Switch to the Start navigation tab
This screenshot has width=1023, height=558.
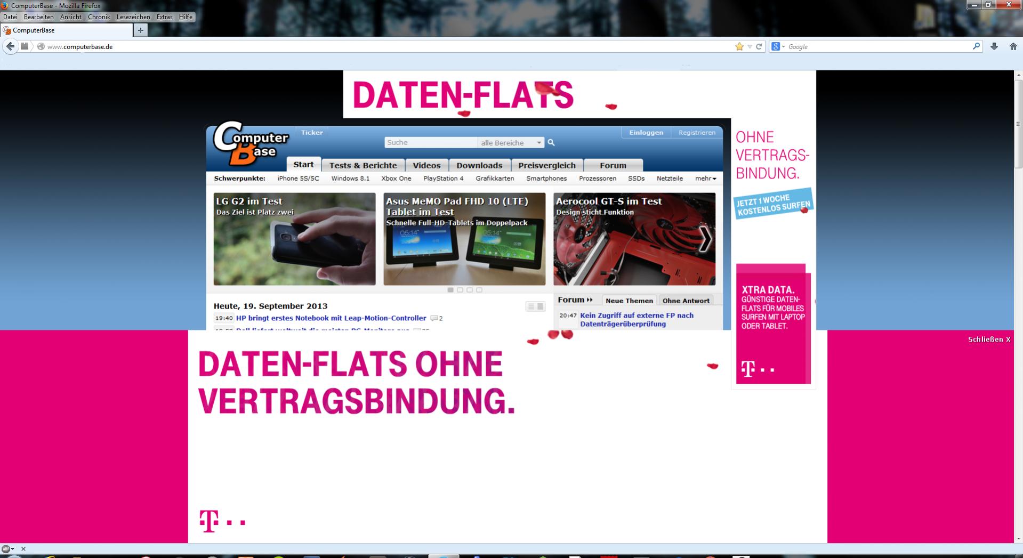point(303,165)
